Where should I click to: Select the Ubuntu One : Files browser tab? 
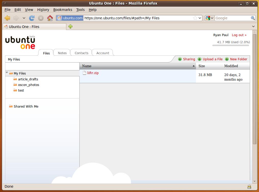tap(34, 26)
